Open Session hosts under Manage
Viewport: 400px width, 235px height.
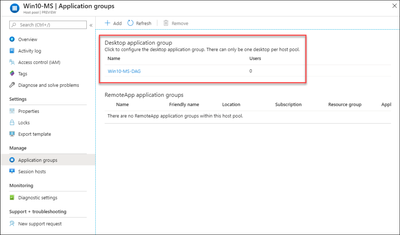coord(32,172)
